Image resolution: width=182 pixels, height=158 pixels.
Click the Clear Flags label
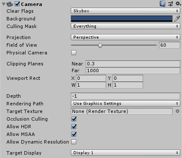click(20, 11)
